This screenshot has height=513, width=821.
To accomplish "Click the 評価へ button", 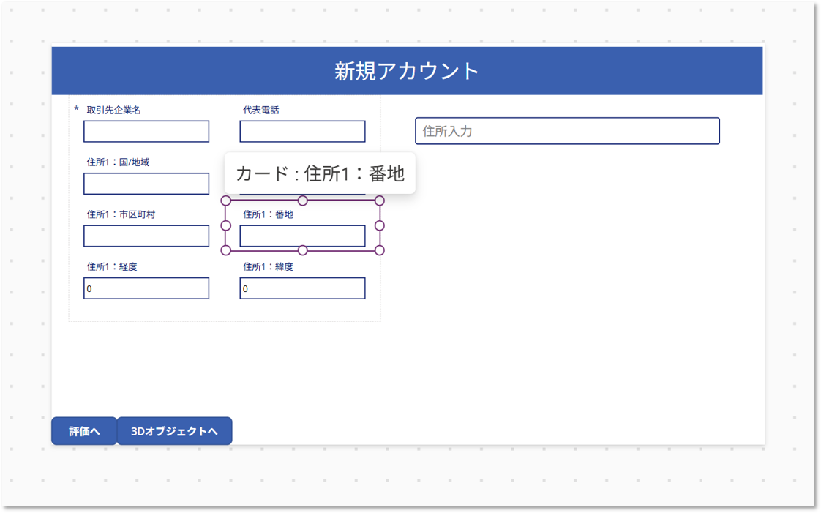I will pos(84,431).
